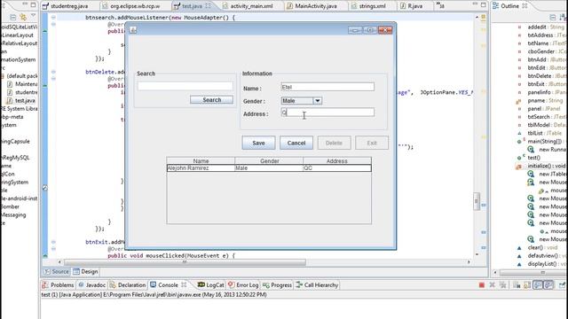568x319 pixels.
Task: Click the editor vertical scrollbar thumb
Action: point(477,201)
